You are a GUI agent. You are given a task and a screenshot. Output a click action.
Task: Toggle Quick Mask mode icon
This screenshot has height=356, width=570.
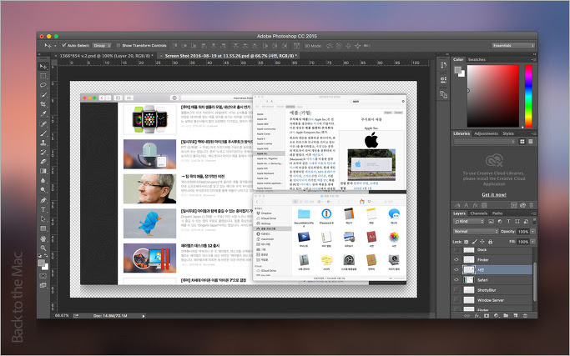click(x=43, y=276)
